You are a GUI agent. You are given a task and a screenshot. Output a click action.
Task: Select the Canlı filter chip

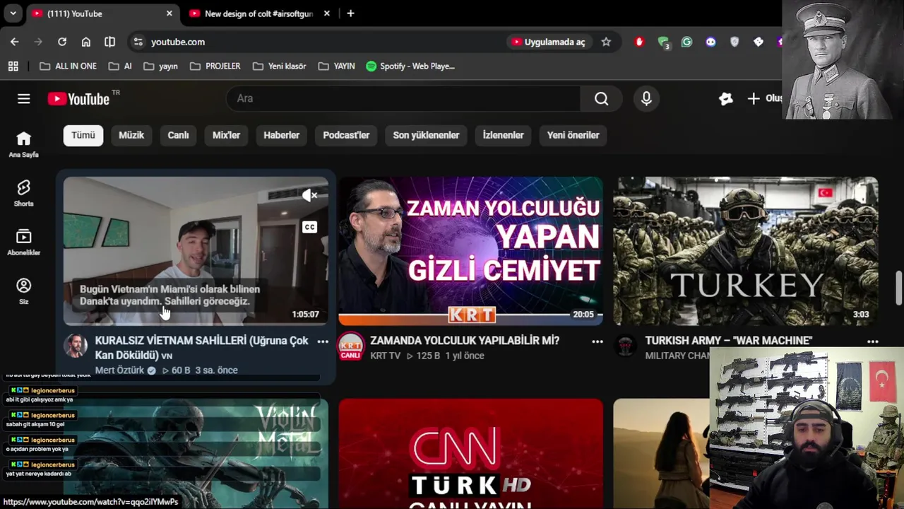click(178, 135)
